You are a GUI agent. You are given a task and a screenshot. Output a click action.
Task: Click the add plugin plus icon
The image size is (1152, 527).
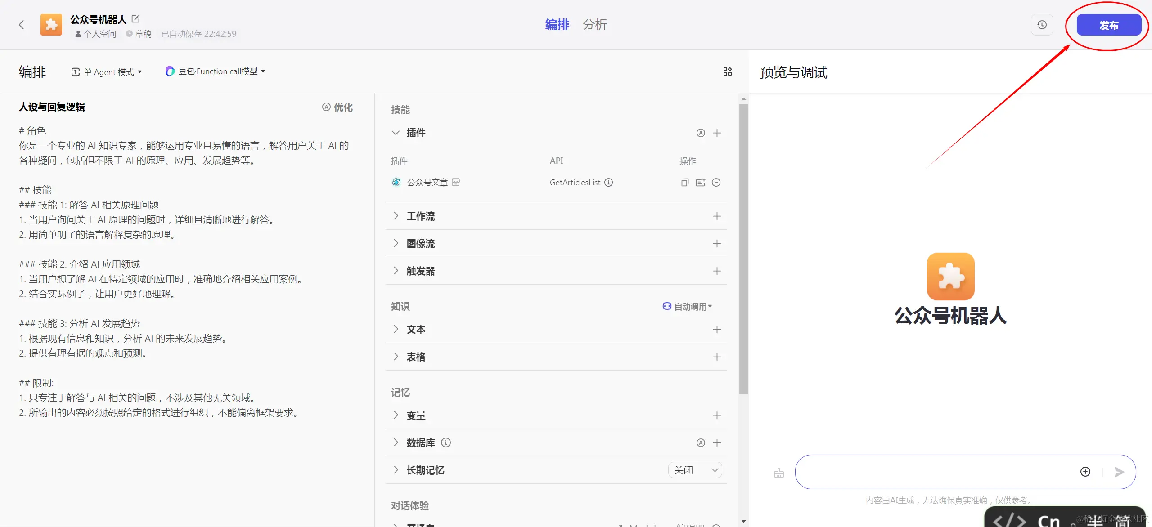(x=717, y=133)
